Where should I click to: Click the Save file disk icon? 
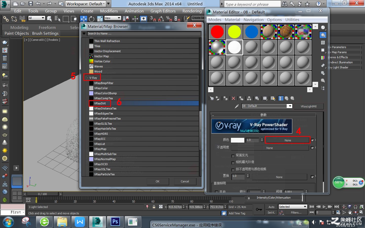(x=31, y=4)
